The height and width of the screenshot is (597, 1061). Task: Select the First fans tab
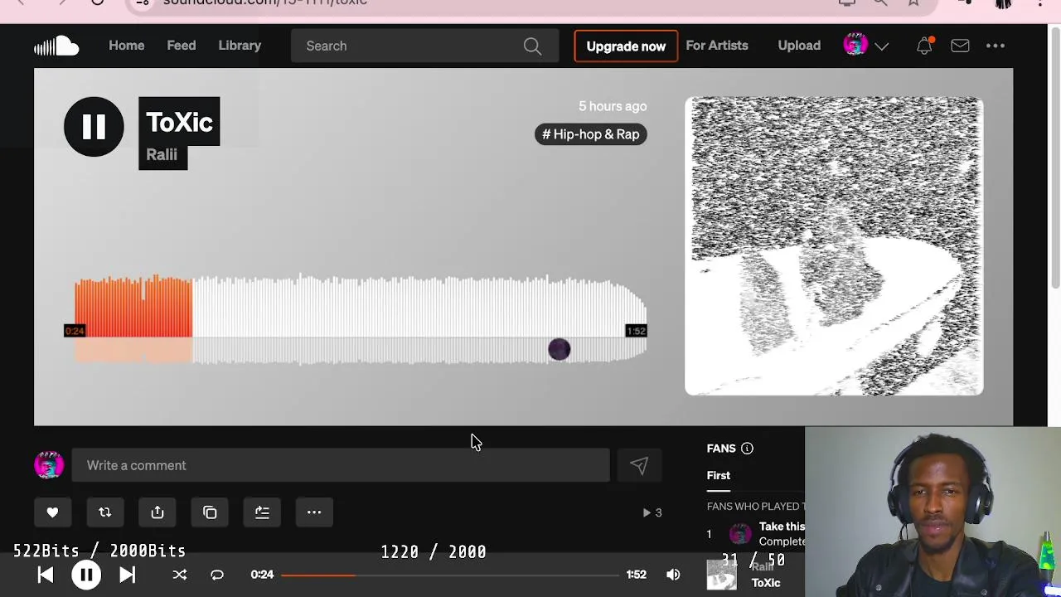click(x=719, y=475)
